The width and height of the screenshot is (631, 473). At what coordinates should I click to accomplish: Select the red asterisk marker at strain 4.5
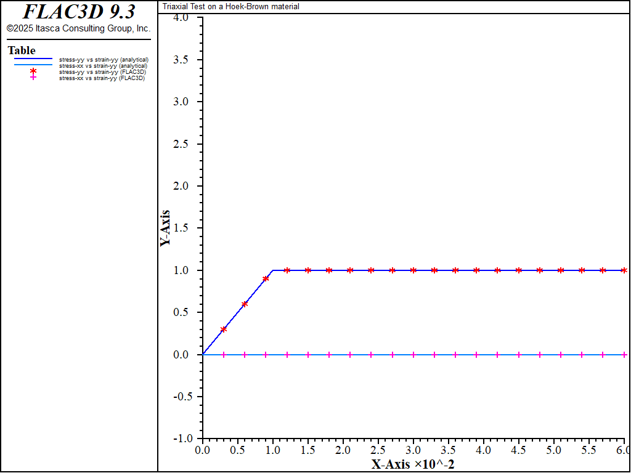pyautogui.click(x=519, y=270)
